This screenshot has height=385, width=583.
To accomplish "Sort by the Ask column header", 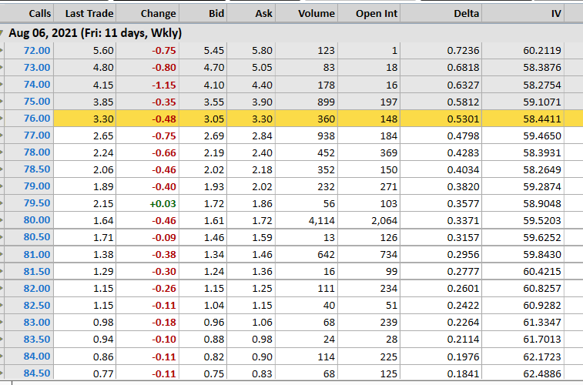I will click(264, 14).
